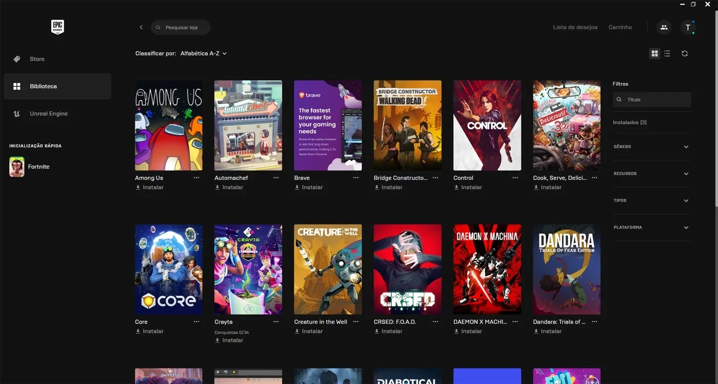
Task: Click the Bridge Constructor Walking Dead cover
Action: click(408, 125)
